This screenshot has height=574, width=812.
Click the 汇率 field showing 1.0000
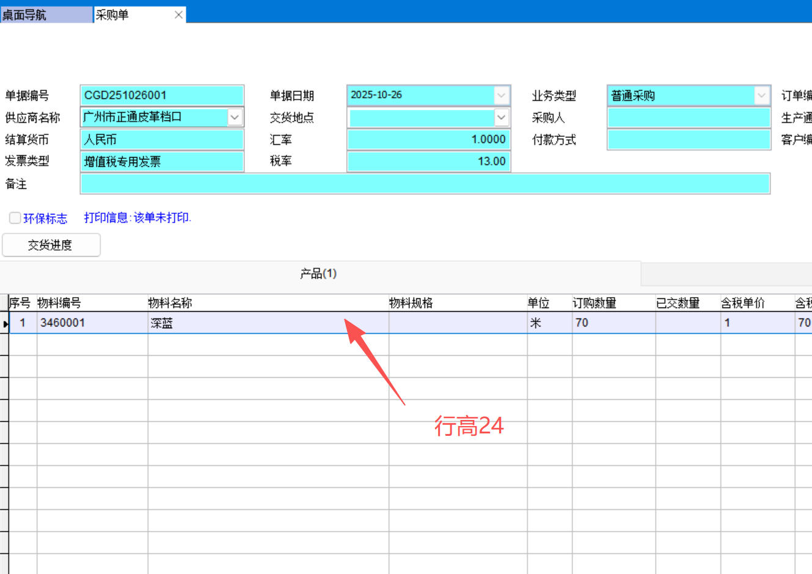(x=428, y=140)
